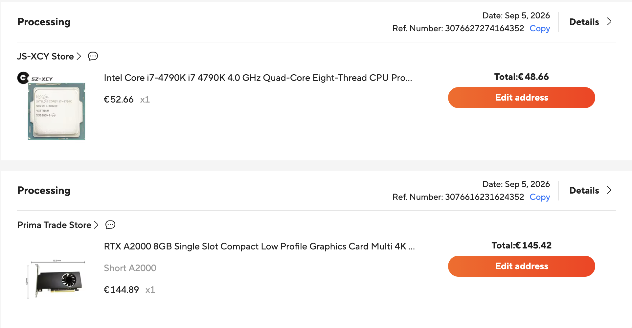
Task: Expand Prima Trade Store chevron arrow
Action: click(96, 225)
